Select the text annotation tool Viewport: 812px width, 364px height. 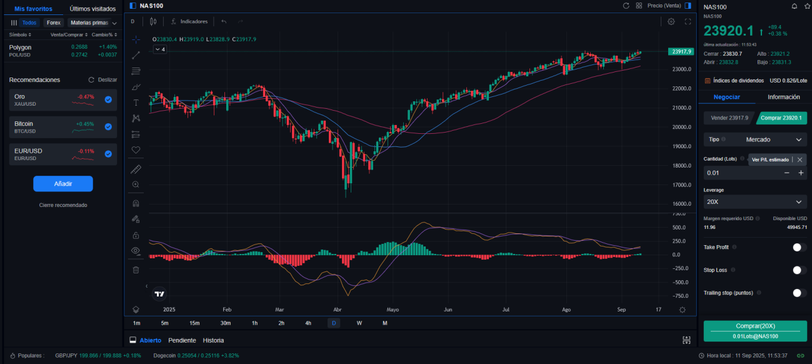pyautogui.click(x=136, y=102)
